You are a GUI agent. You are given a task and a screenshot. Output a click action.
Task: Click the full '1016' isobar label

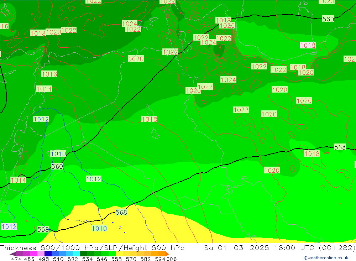49,74
